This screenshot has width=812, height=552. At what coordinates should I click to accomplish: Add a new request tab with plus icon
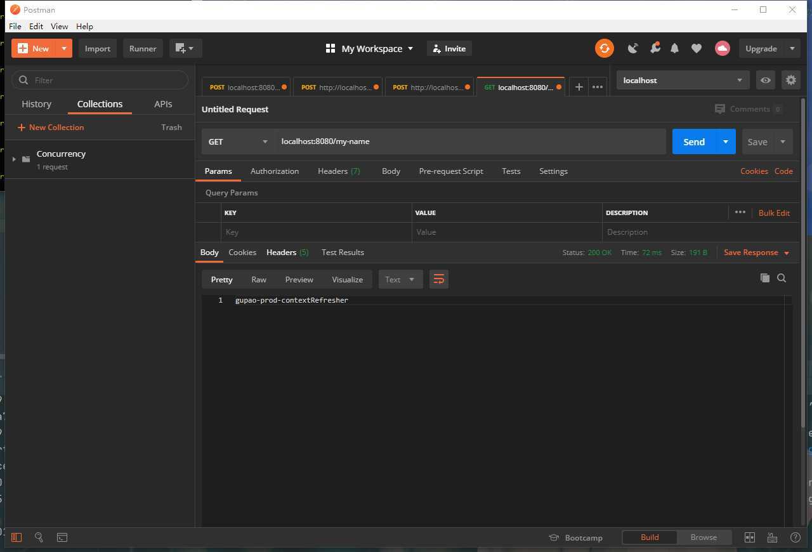(579, 87)
